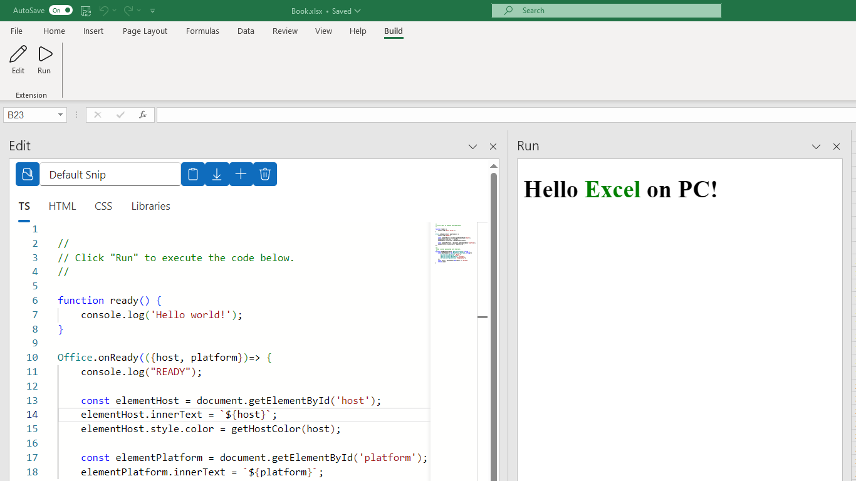856x481 pixels.
Task: Click the Save icon in title bar
Action: pyautogui.click(x=86, y=11)
